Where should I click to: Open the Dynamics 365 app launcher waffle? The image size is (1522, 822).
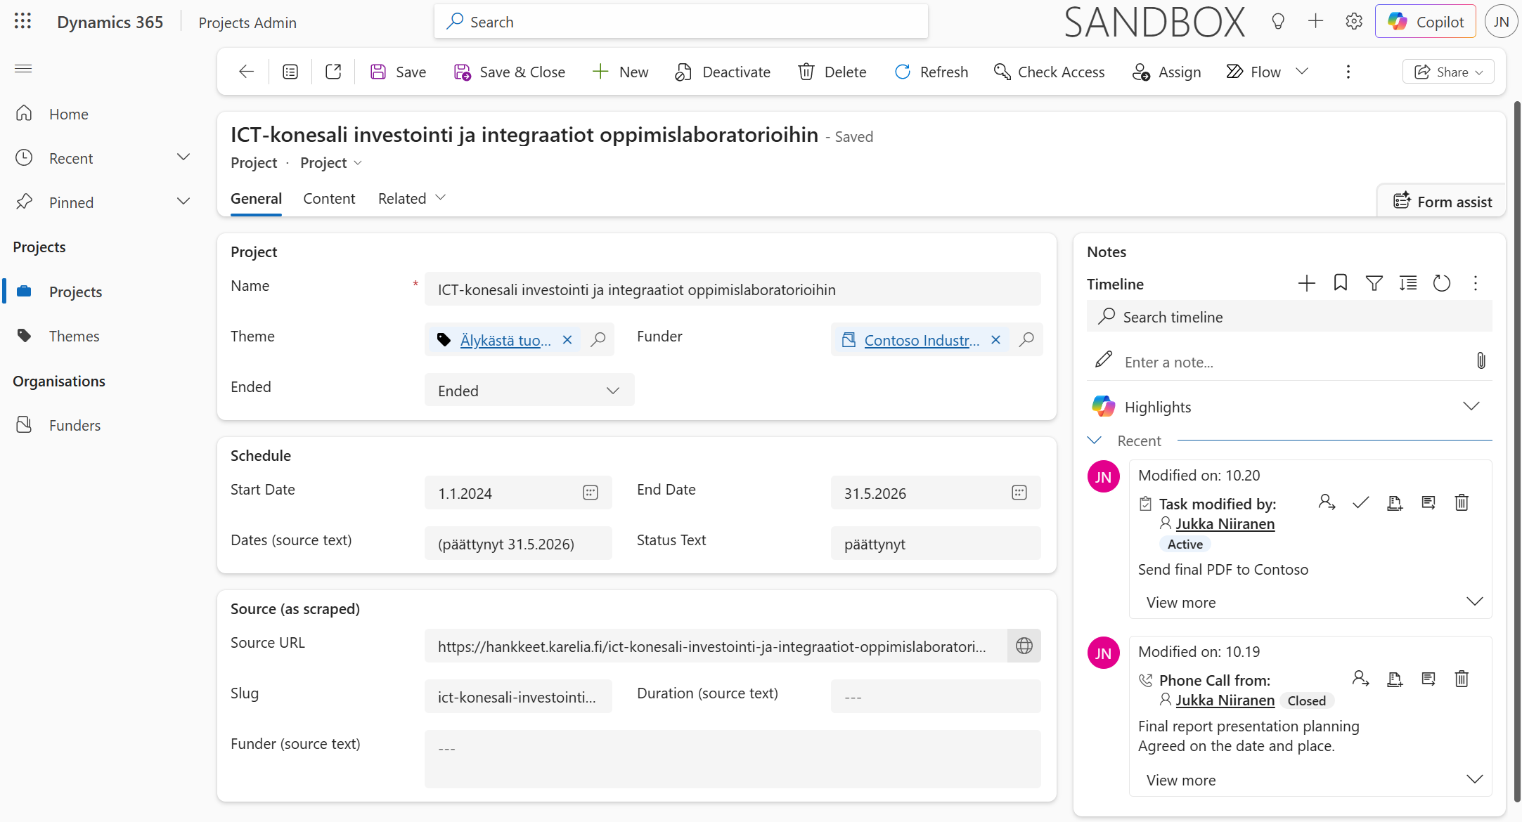point(22,22)
